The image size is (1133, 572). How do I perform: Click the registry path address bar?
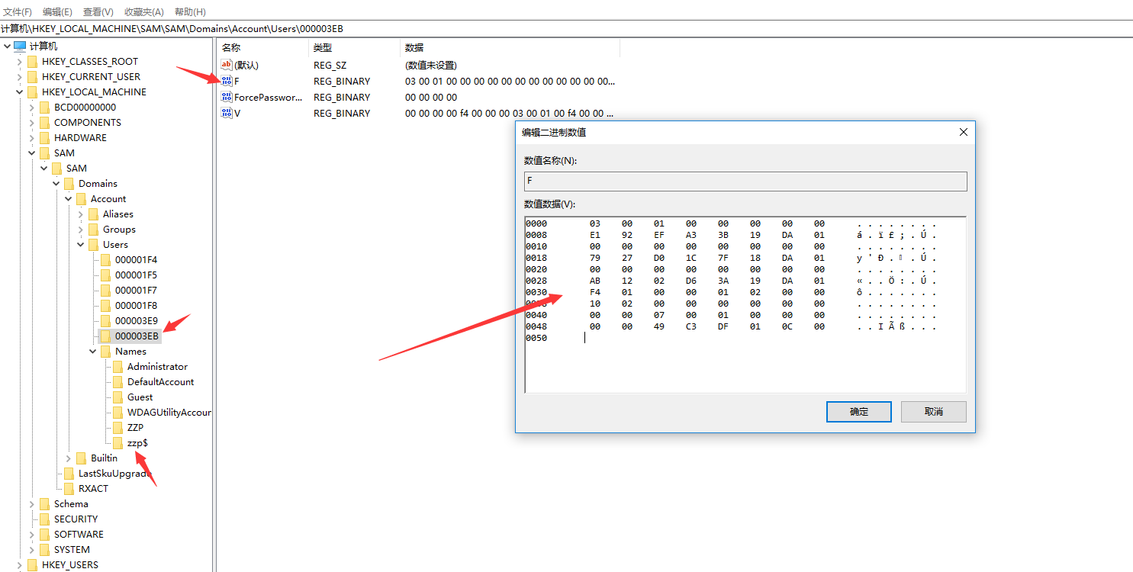click(566, 28)
